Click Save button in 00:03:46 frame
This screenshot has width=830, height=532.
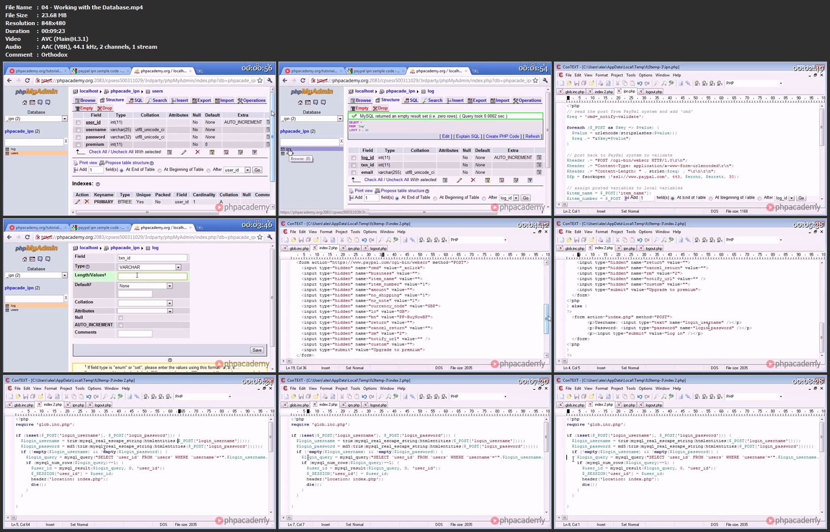click(257, 350)
